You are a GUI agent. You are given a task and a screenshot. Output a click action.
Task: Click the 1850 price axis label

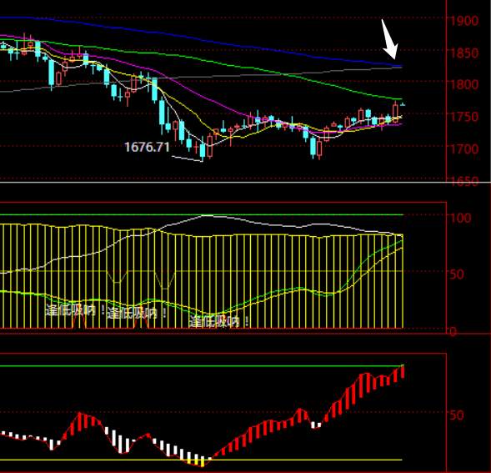click(464, 53)
